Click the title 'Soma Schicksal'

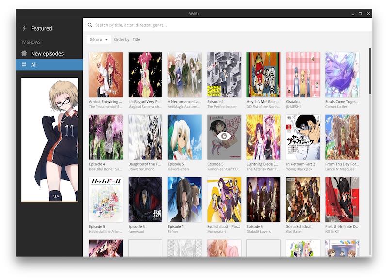(299, 226)
